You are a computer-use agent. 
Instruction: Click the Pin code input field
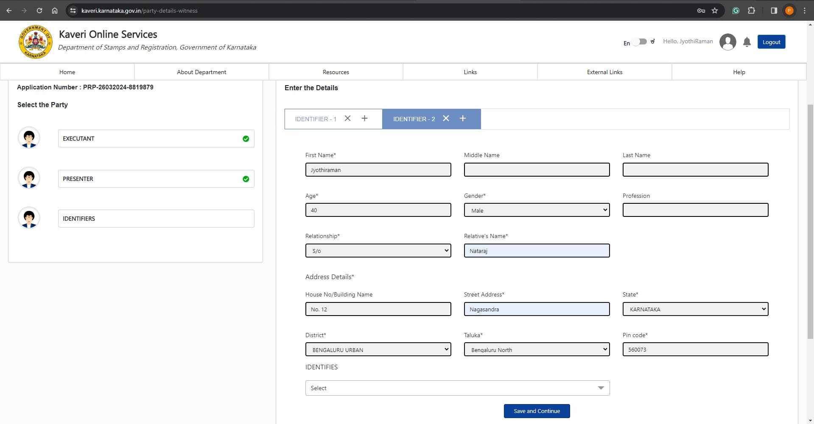(695, 349)
